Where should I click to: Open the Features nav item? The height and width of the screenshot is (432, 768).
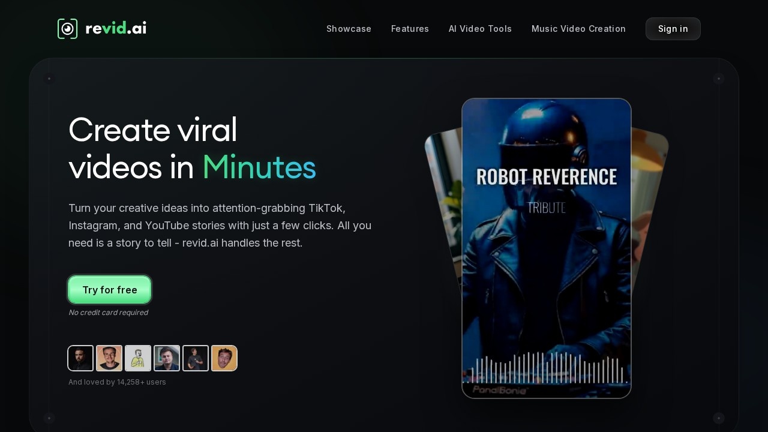tap(410, 29)
